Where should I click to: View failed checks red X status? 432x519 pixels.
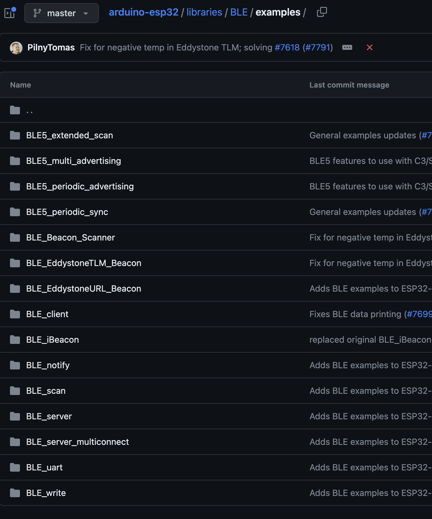[370, 47]
